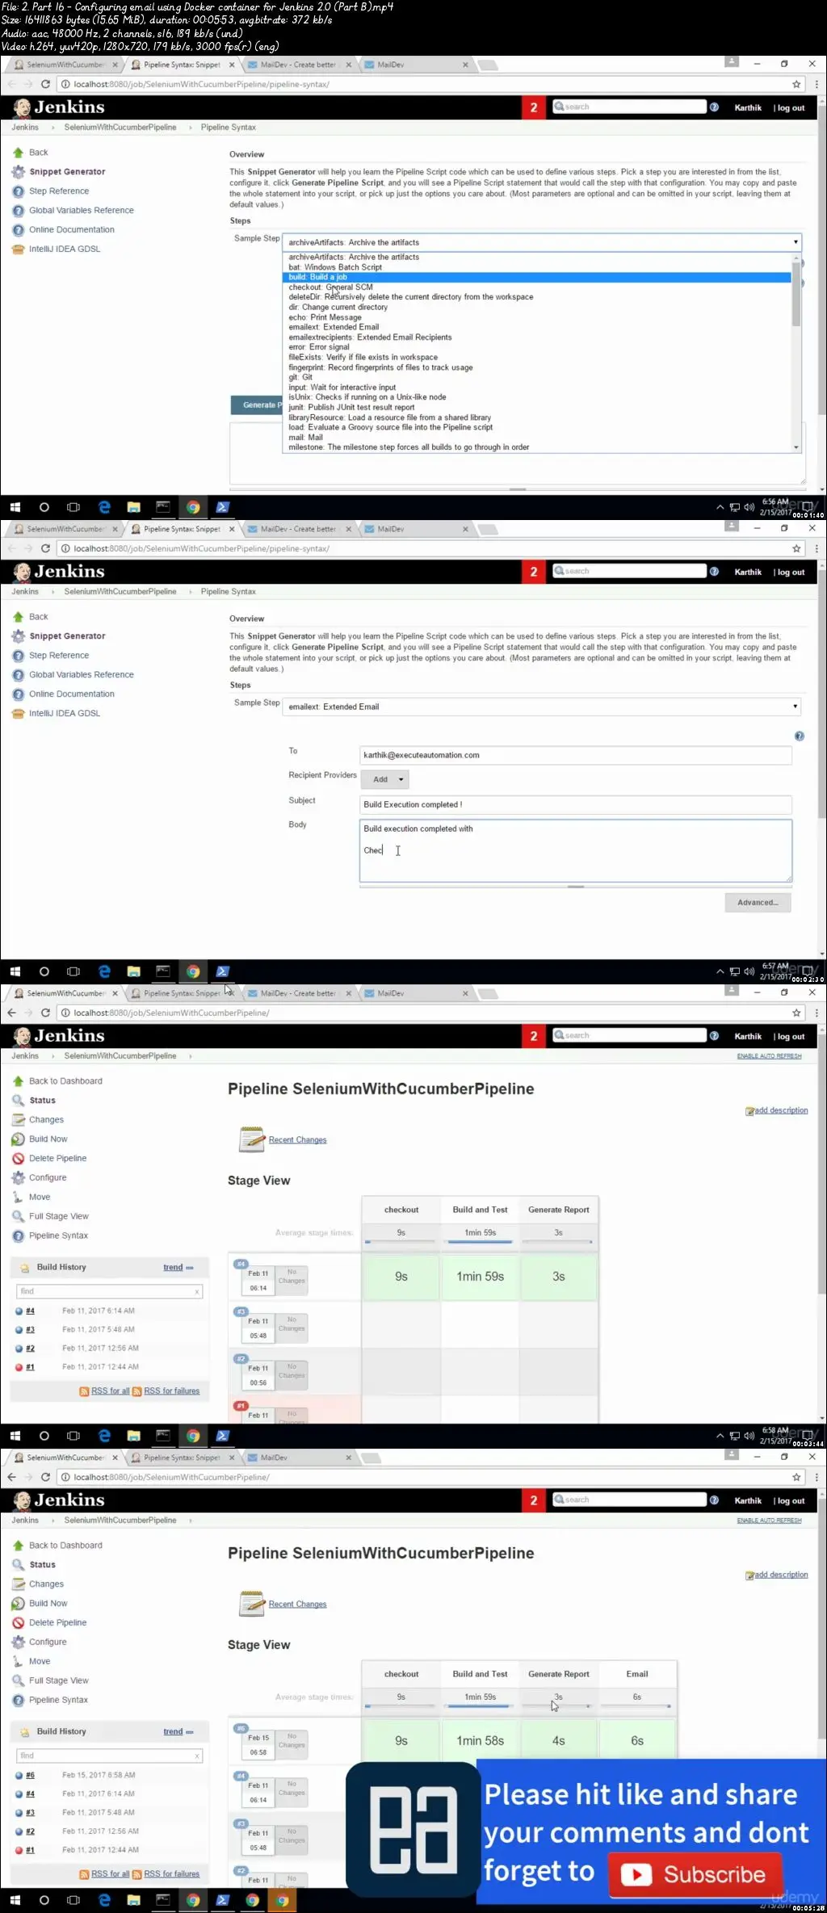The image size is (827, 1913).
Task: Click blue help icon above the To field
Action: point(799,736)
